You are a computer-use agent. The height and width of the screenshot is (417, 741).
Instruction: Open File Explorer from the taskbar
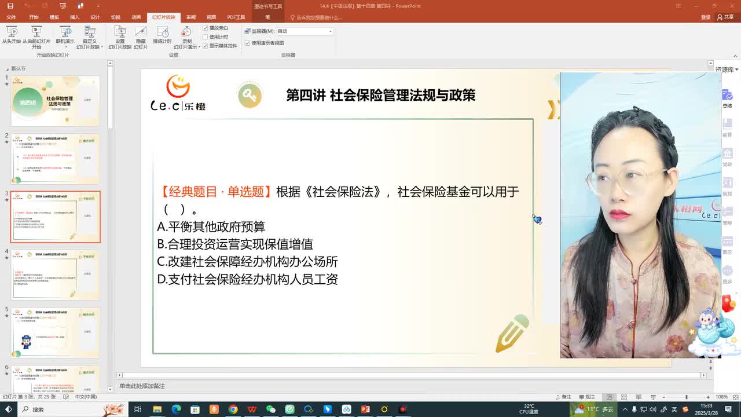[157, 409]
